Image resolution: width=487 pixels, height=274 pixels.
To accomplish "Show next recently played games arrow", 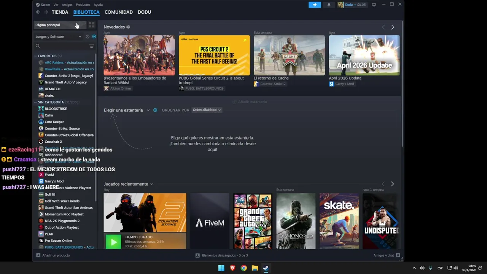I will point(392,184).
